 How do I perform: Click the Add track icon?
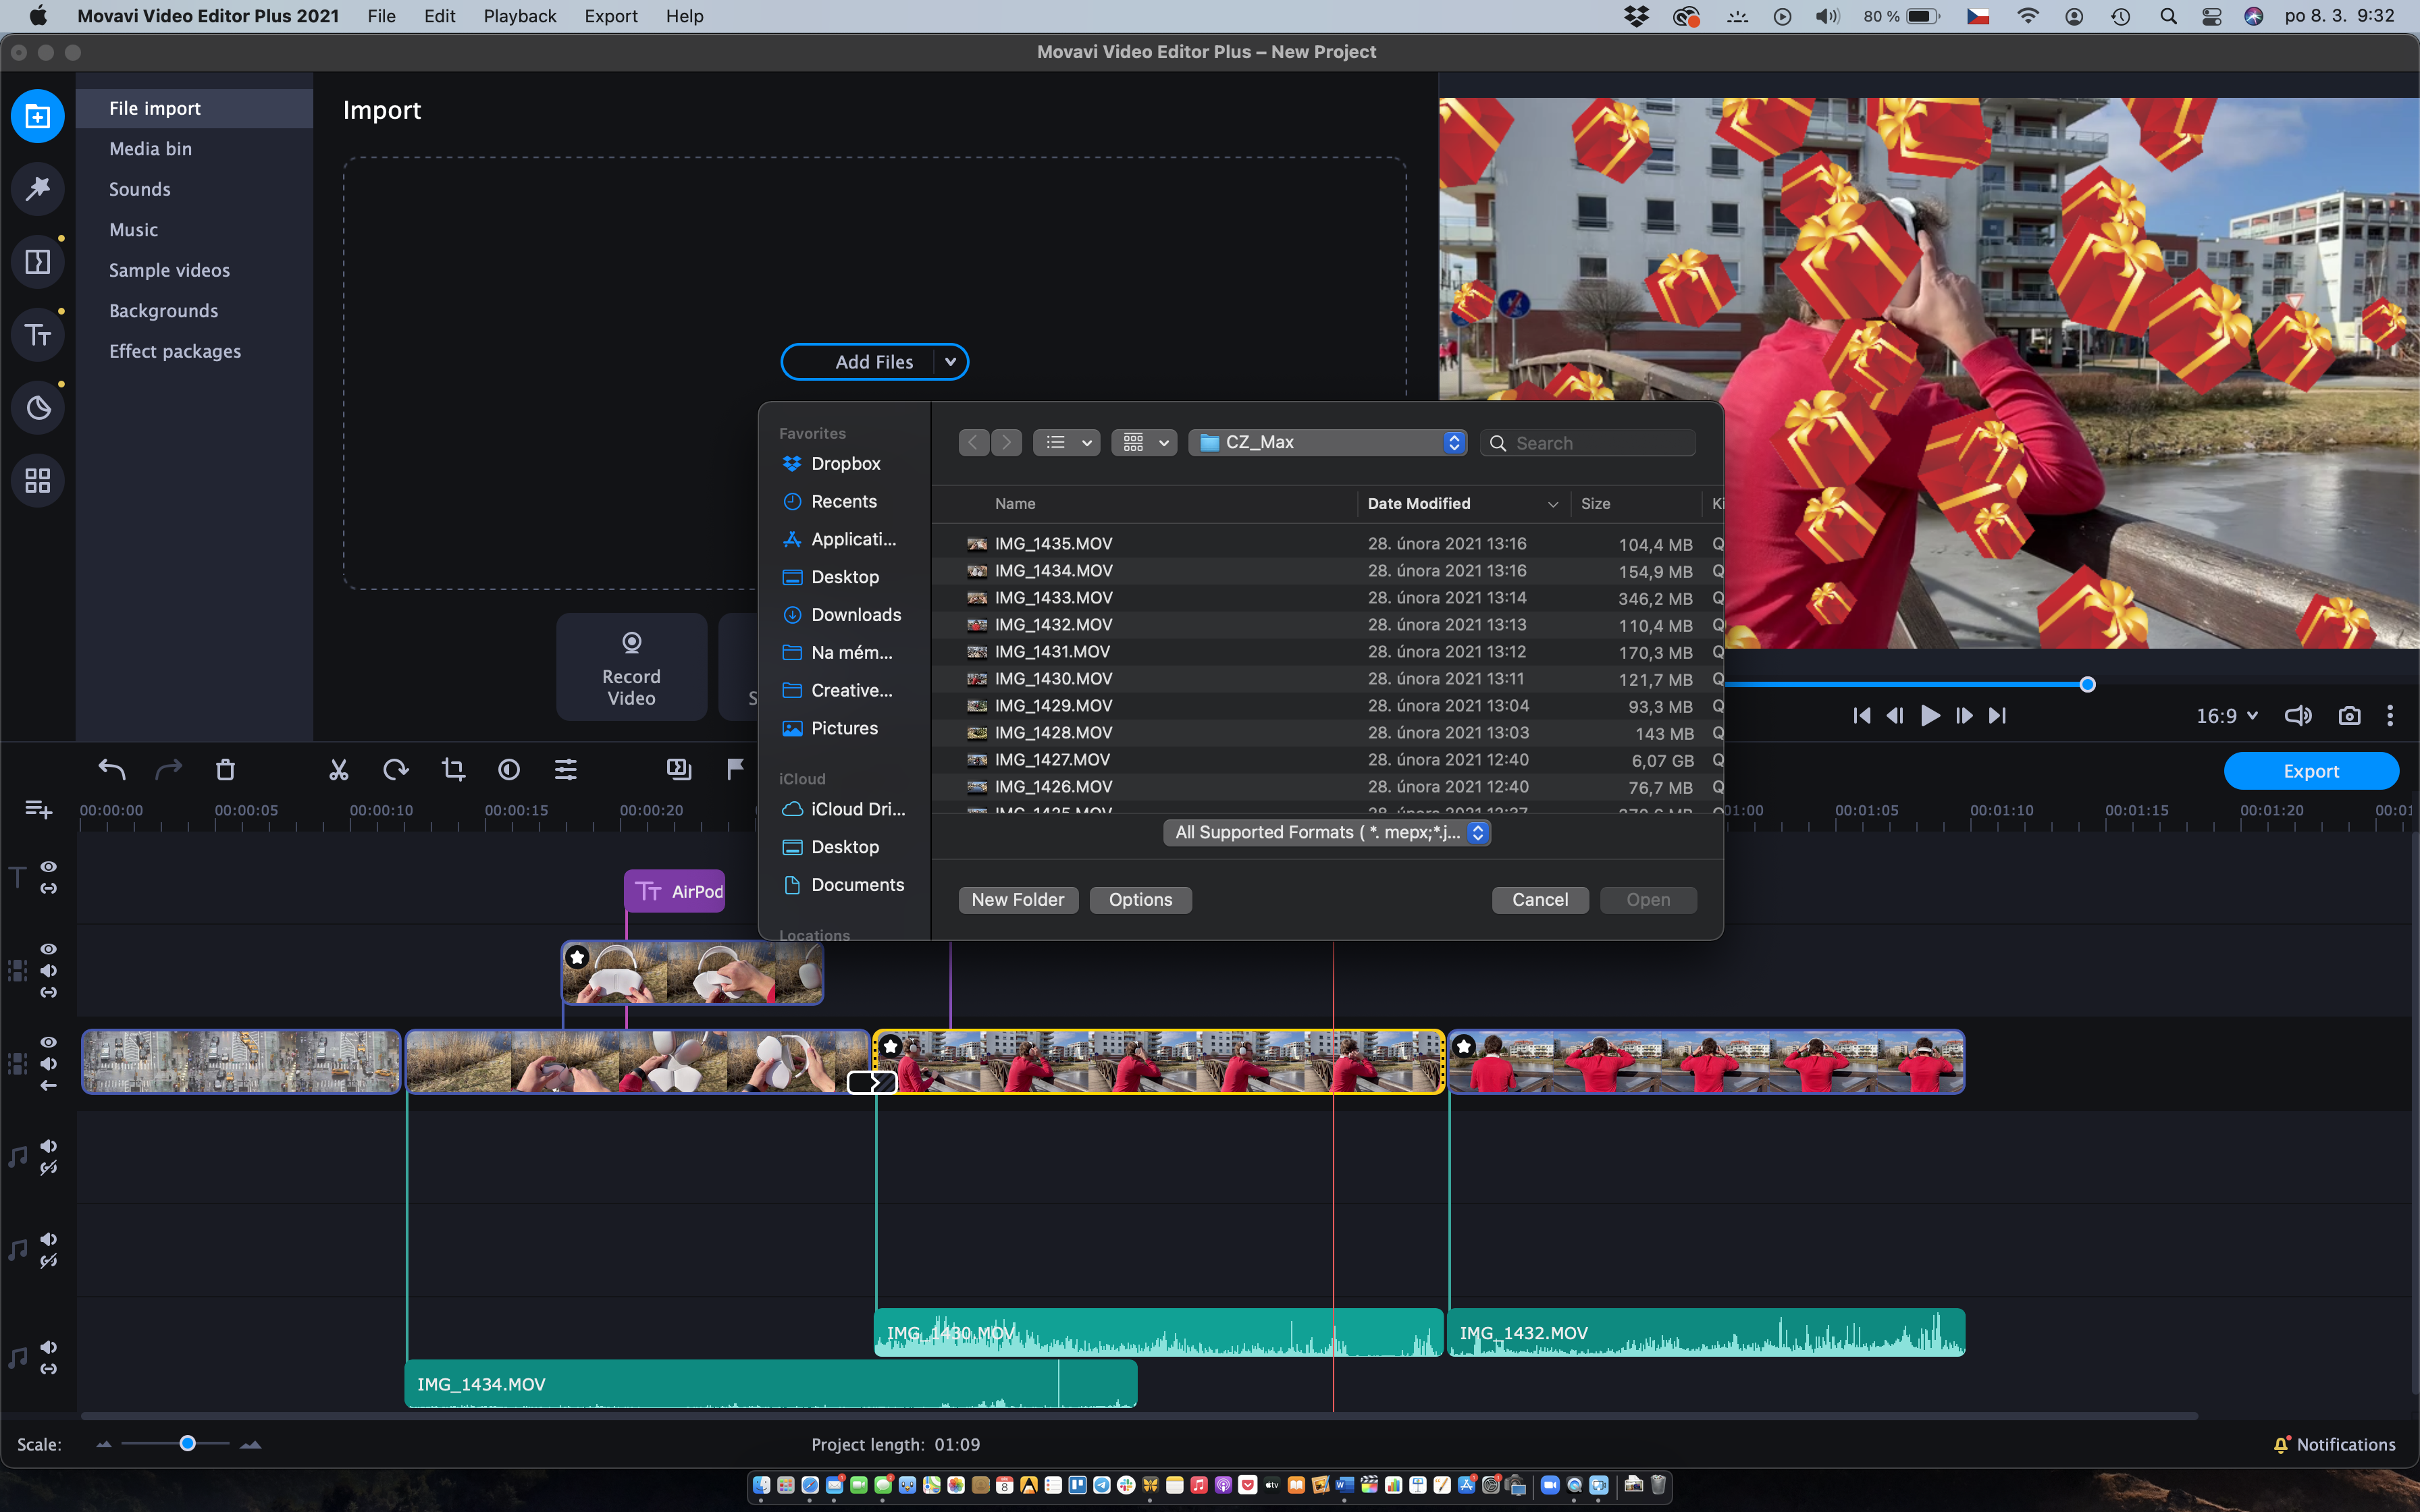coord(38,809)
